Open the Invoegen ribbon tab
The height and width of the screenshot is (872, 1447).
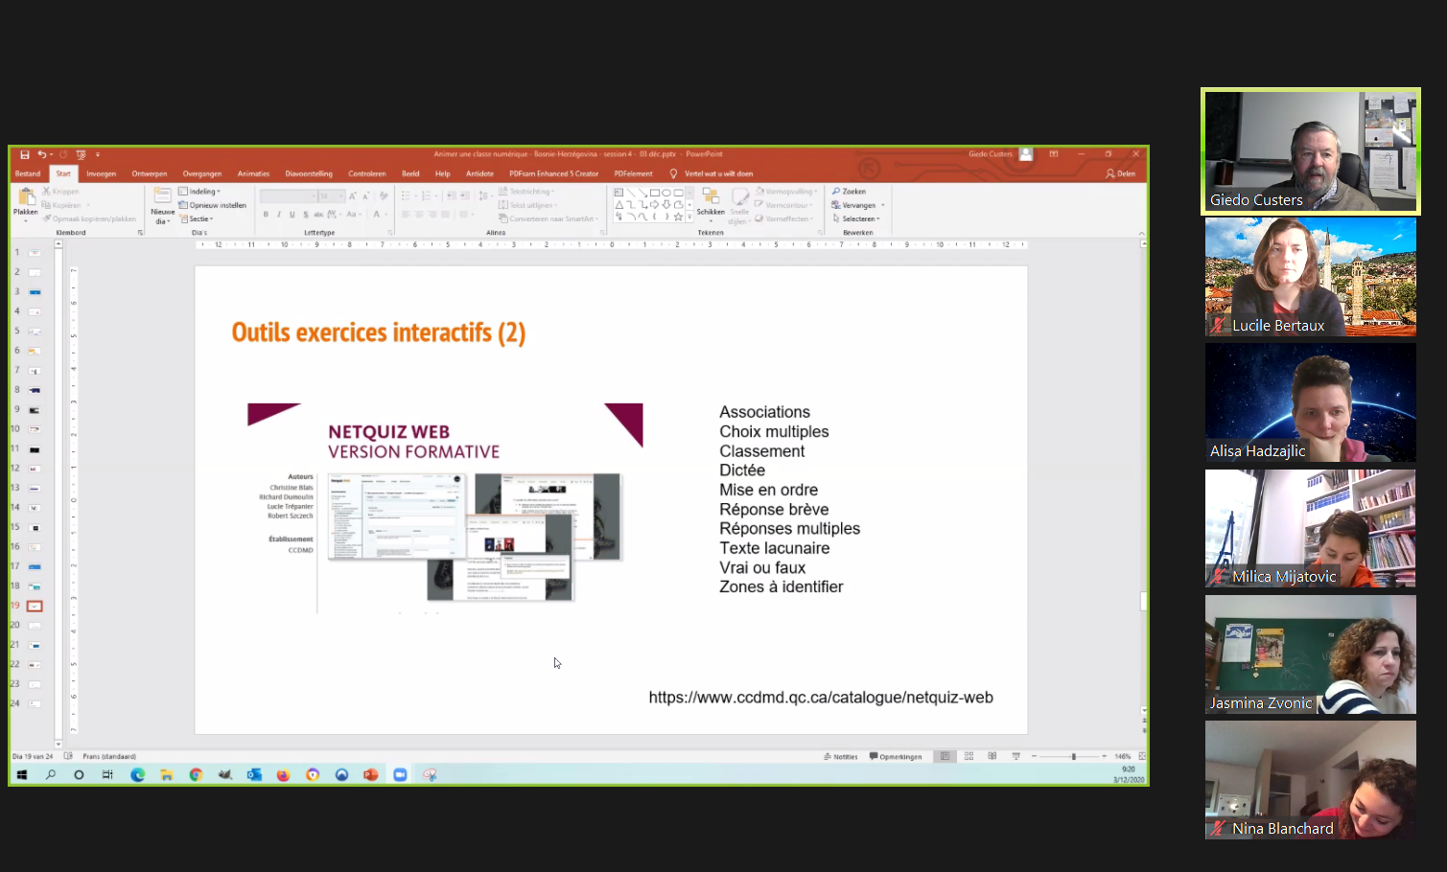[x=101, y=174]
